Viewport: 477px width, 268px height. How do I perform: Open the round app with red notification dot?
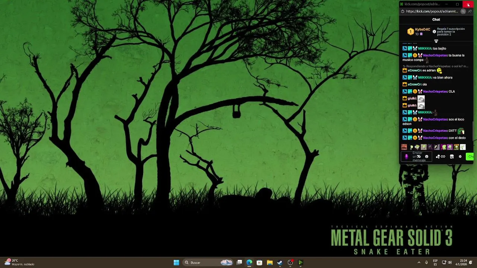point(290,262)
